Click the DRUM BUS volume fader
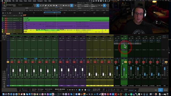 tap(117, 68)
